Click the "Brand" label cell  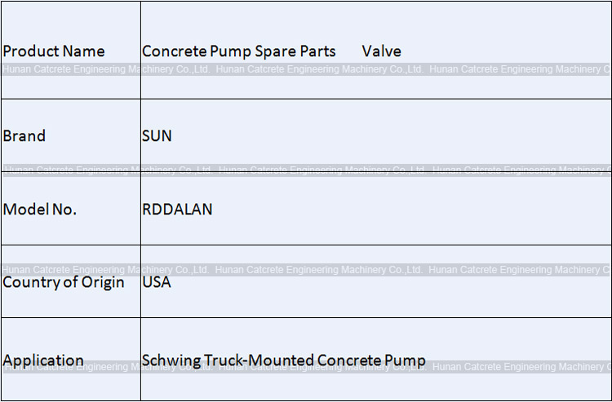pos(24,136)
